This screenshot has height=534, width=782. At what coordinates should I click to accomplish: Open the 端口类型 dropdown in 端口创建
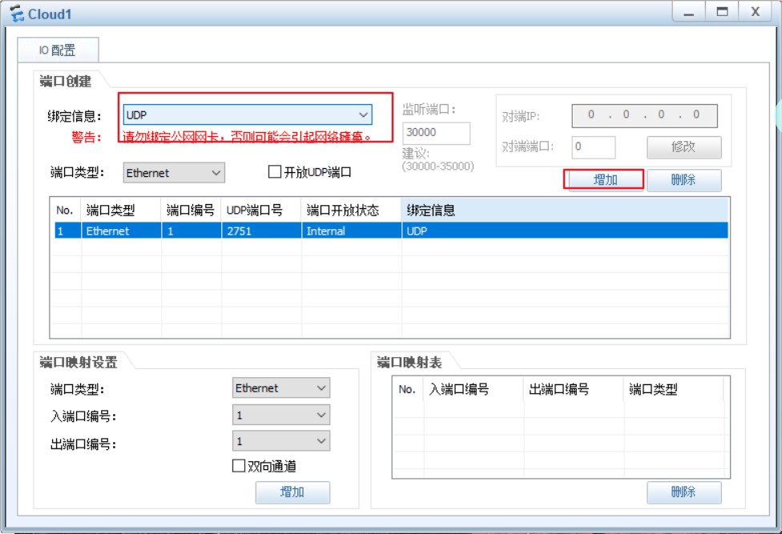pyautogui.click(x=174, y=173)
